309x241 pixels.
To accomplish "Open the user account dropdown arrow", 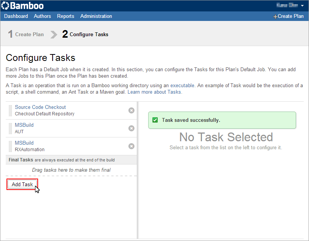I will [x=302, y=6].
